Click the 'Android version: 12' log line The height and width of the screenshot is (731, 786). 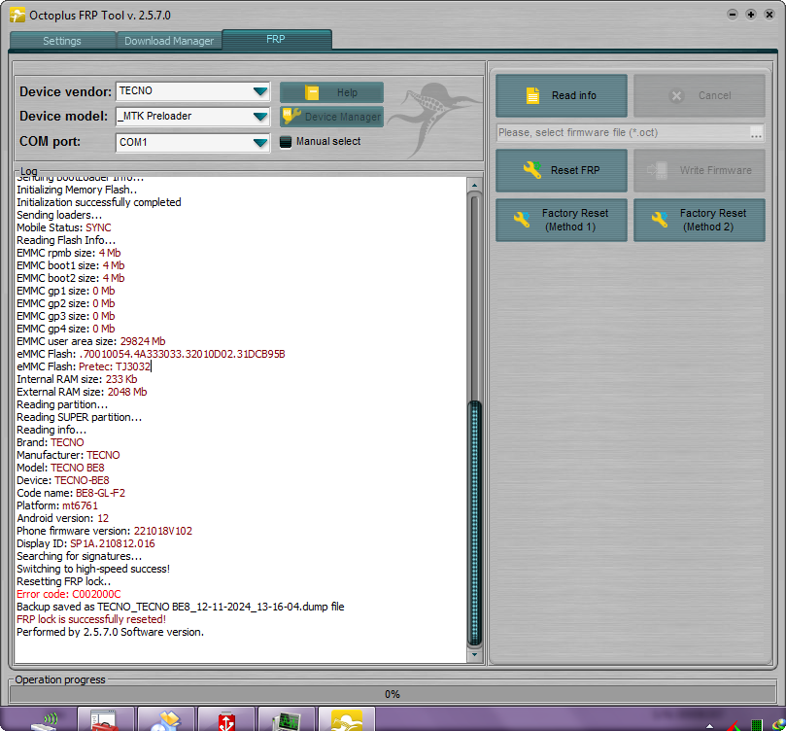(x=62, y=518)
